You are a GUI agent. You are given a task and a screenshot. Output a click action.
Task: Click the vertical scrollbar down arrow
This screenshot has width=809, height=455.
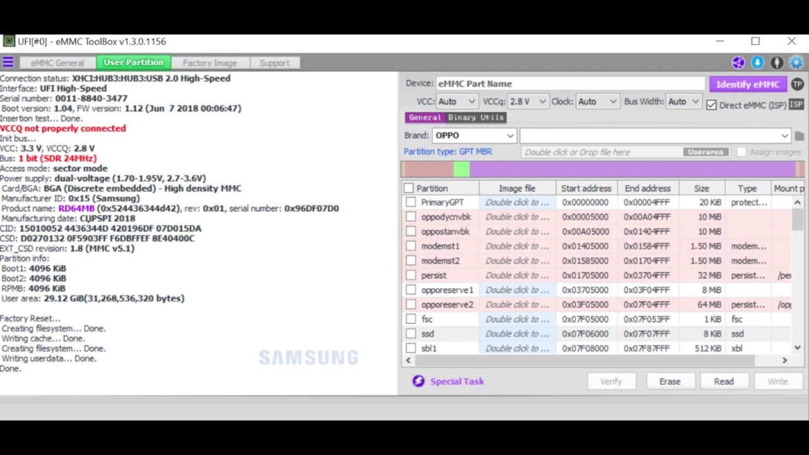[797, 348]
